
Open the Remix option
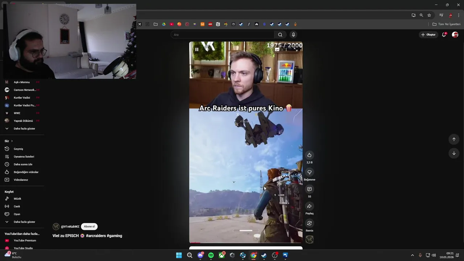[309, 223]
